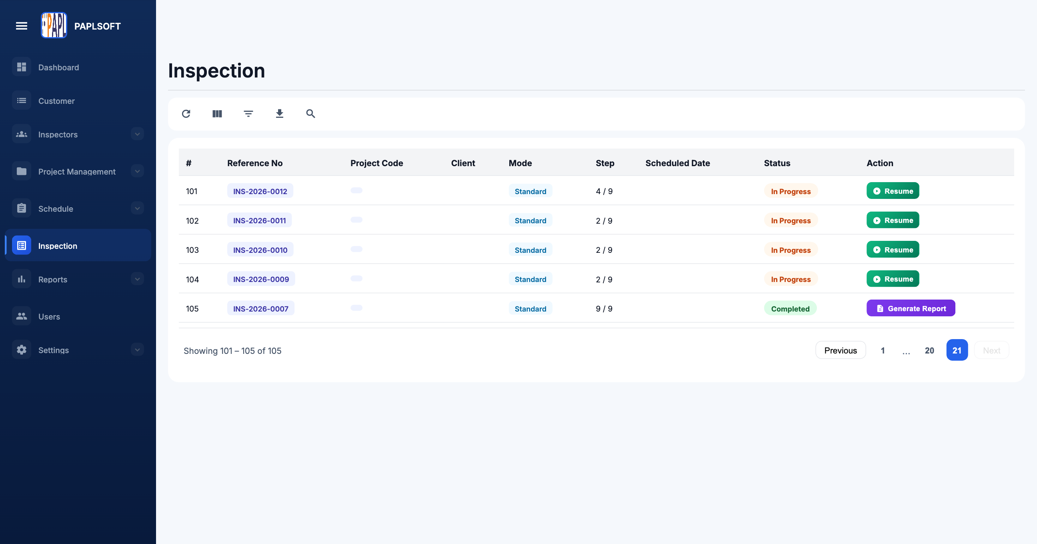Open the Customer menu item
Viewport: 1037px width, 544px height.
click(x=78, y=100)
